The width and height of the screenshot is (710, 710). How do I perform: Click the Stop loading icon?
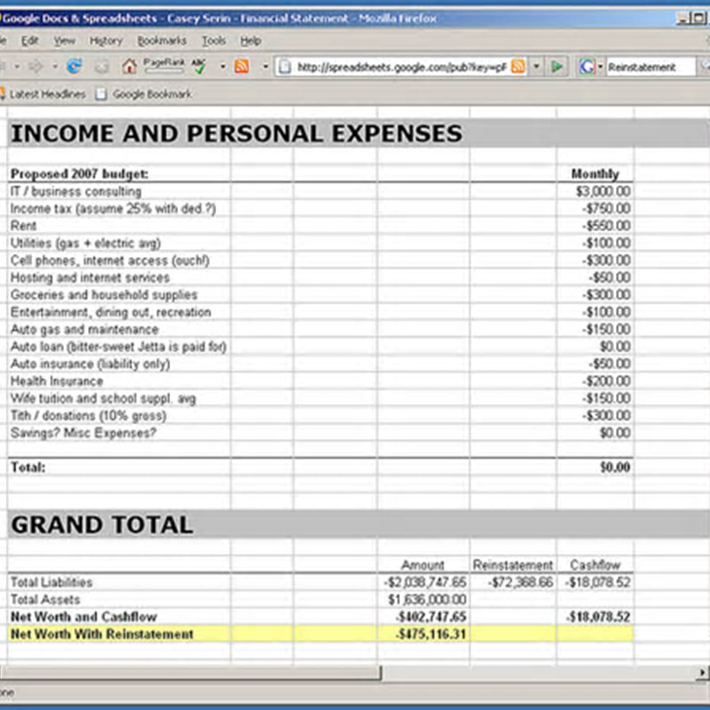(101, 66)
